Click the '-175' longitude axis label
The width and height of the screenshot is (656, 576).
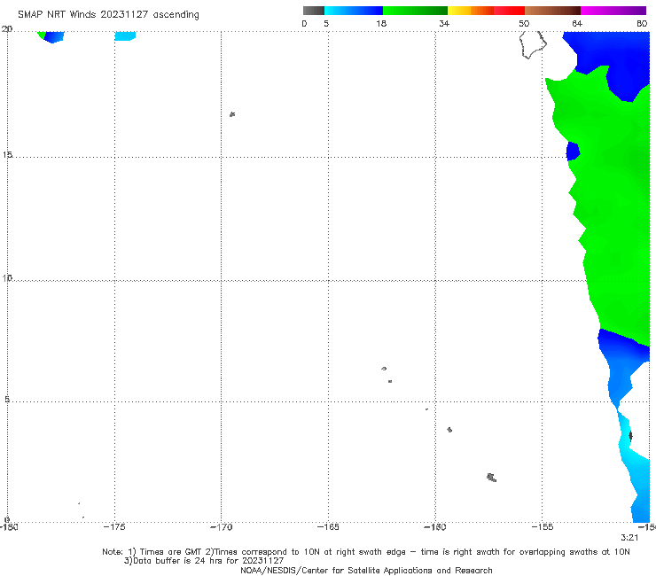tap(114, 527)
